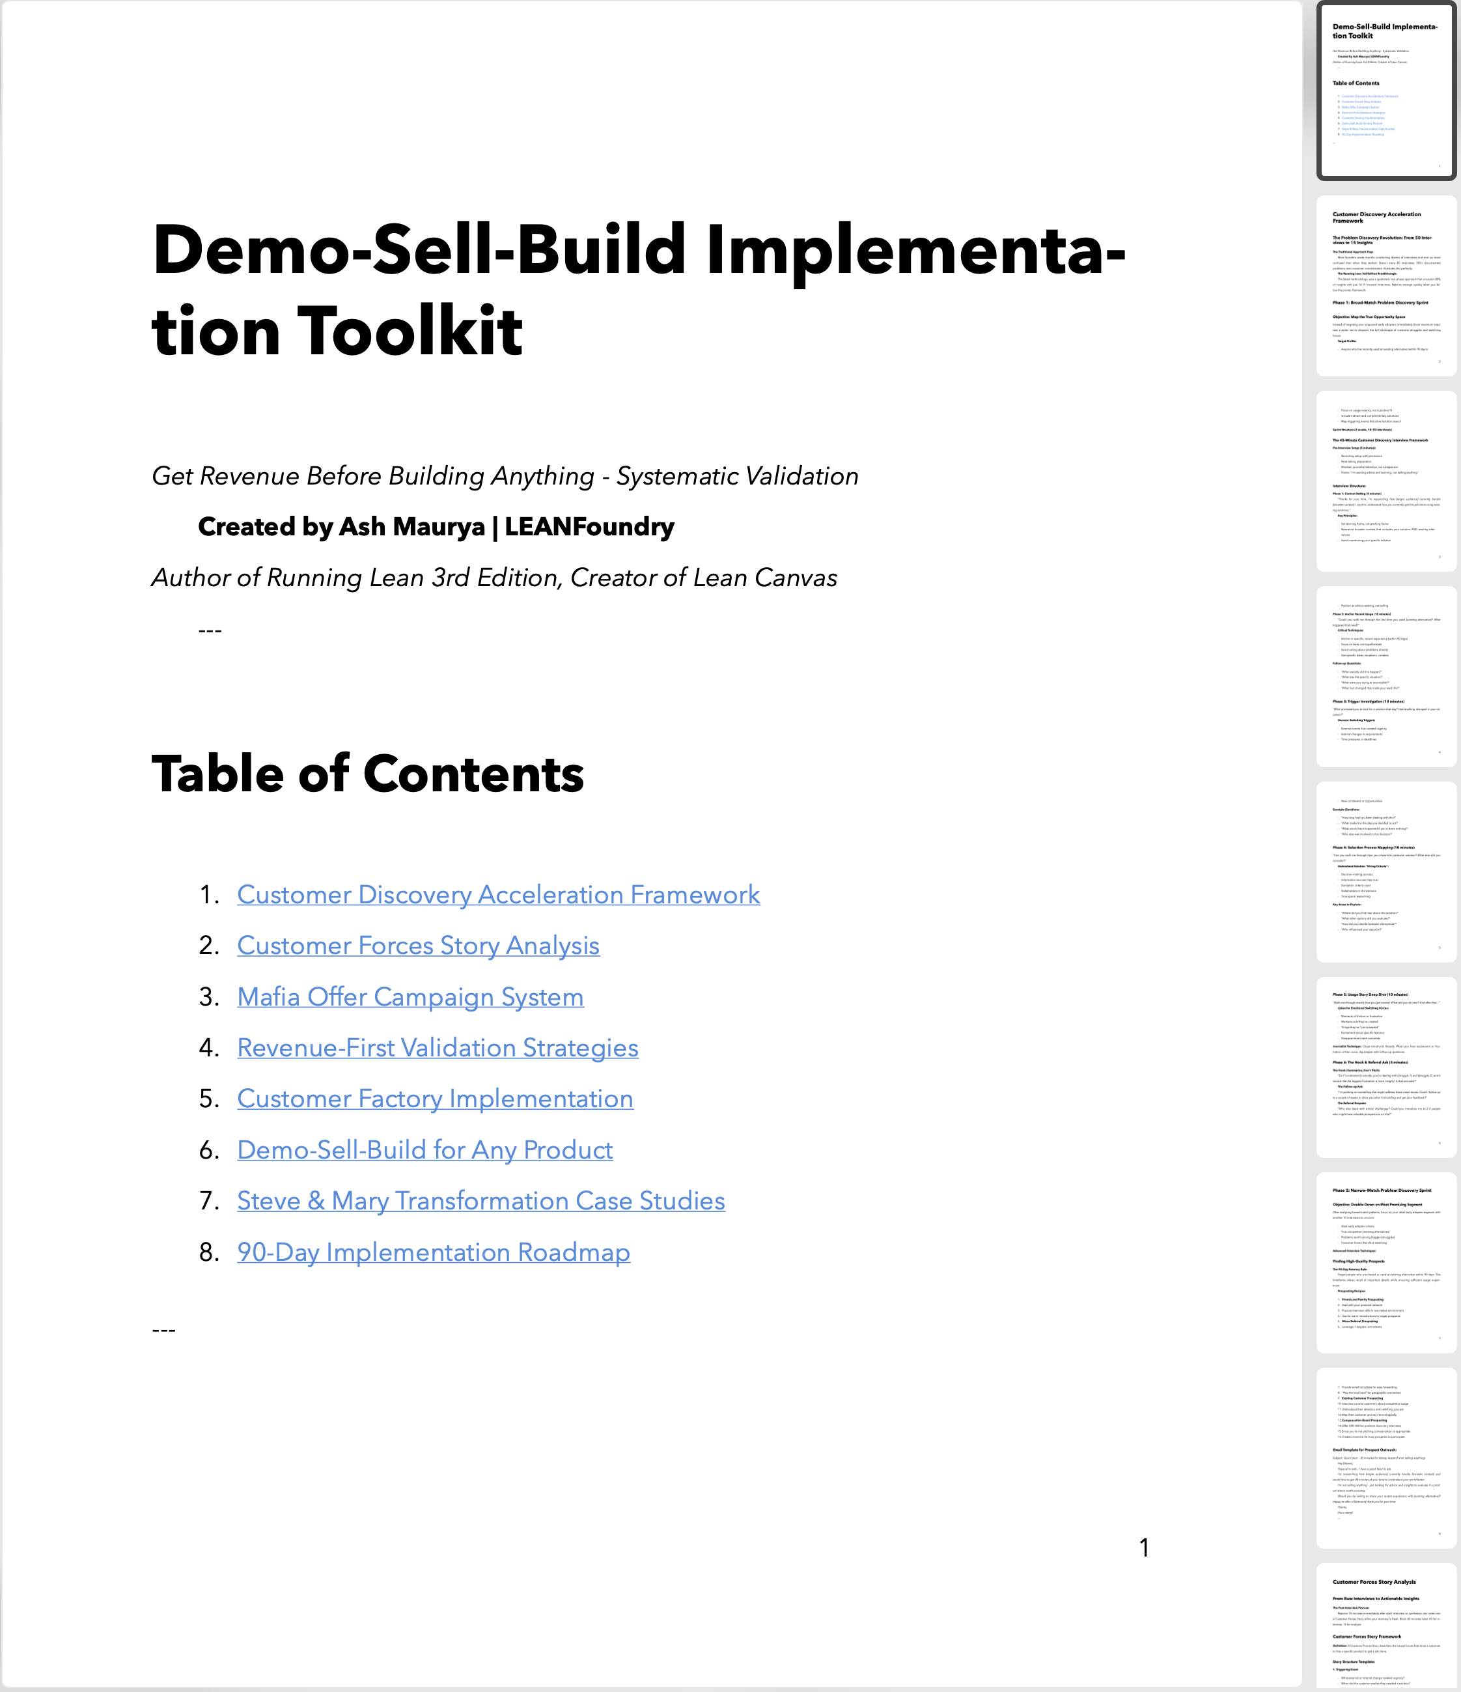Go to Revenue-First Validation Strategies link
Image resolution: width=1461 pixels, height=1692 pixels.
click(438, 1048)
